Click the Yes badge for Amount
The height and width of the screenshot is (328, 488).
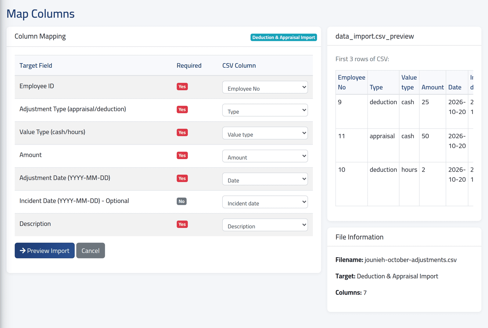(x=182, y=155)
